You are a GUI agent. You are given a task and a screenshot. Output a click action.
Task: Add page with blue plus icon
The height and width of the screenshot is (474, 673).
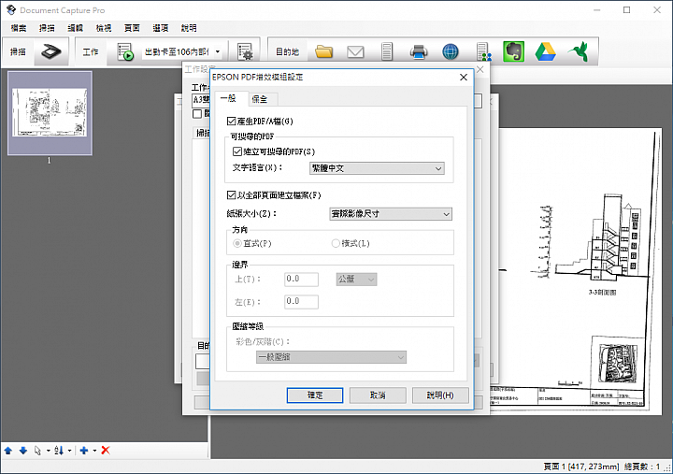(84, 451)
